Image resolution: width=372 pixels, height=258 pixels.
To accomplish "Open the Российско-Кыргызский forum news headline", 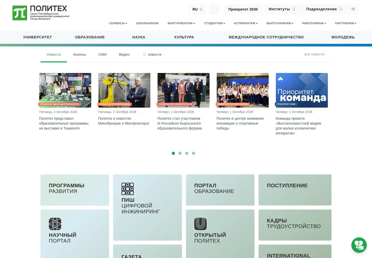I will coord(180,123).
